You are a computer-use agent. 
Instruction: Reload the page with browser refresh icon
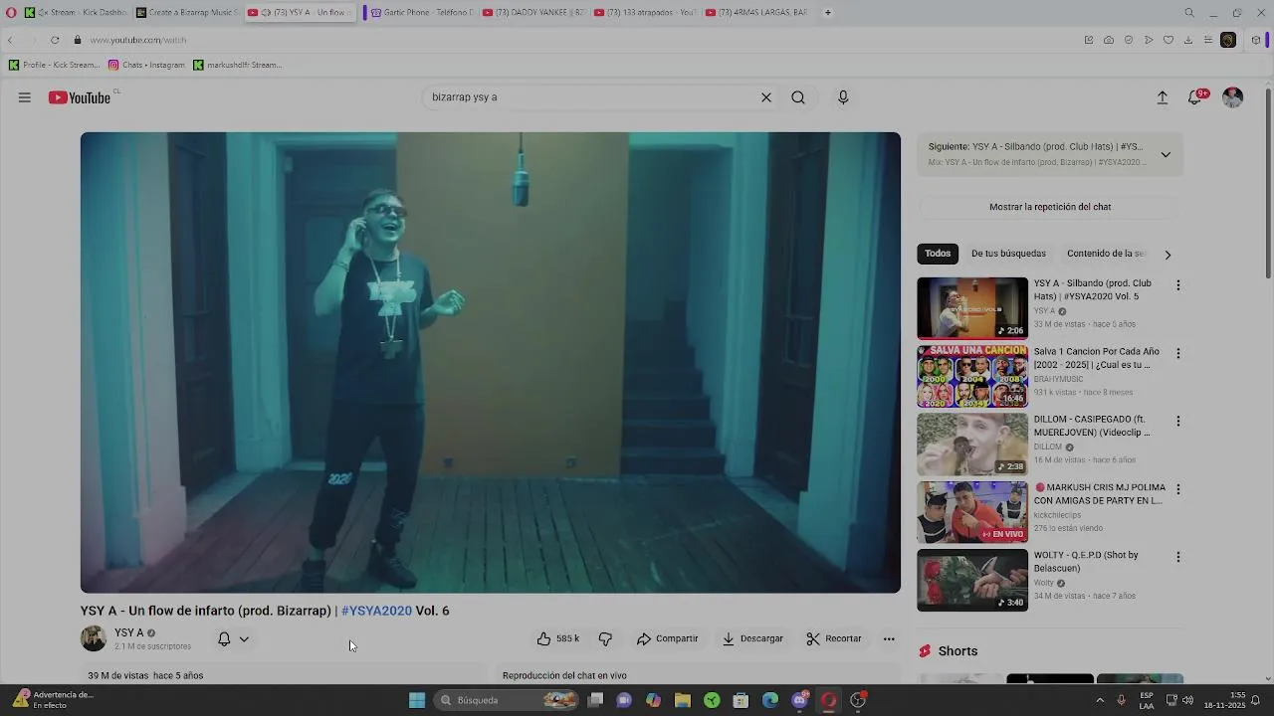click(x=55, y=40)
